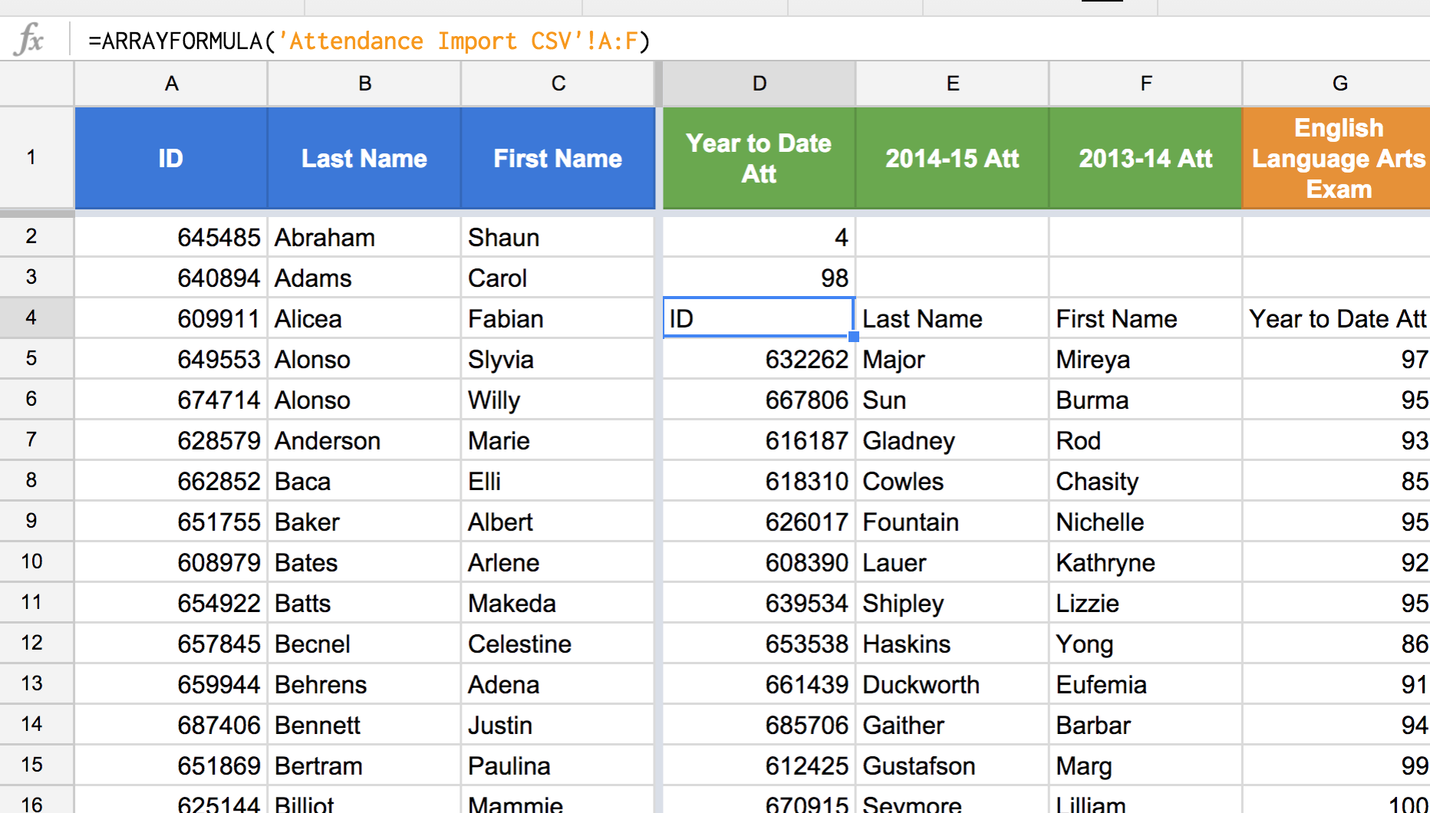Screen dimensions: 1430x813
Task: Select the Bennett last name cell
Action: (364, 725)
